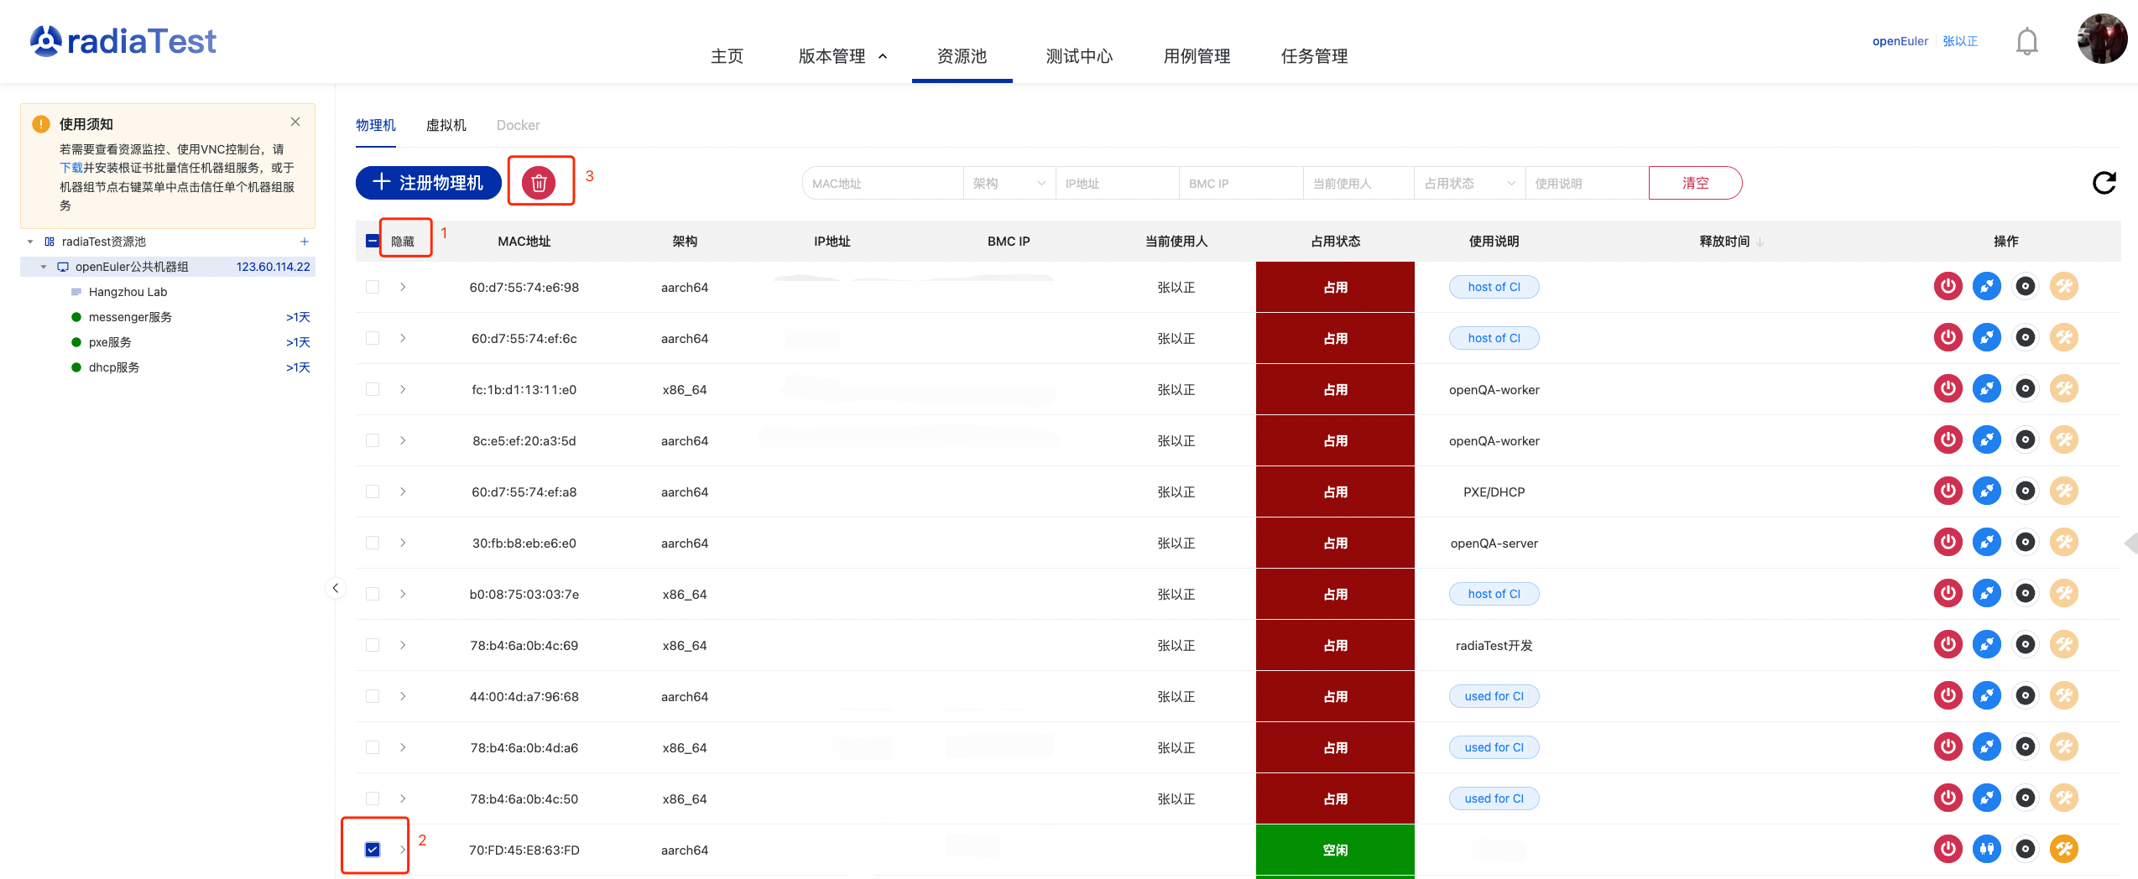Viewport: 2138px width, 879px height.
Task: Click the 注册物理机 button
Action: click(428, 183)
